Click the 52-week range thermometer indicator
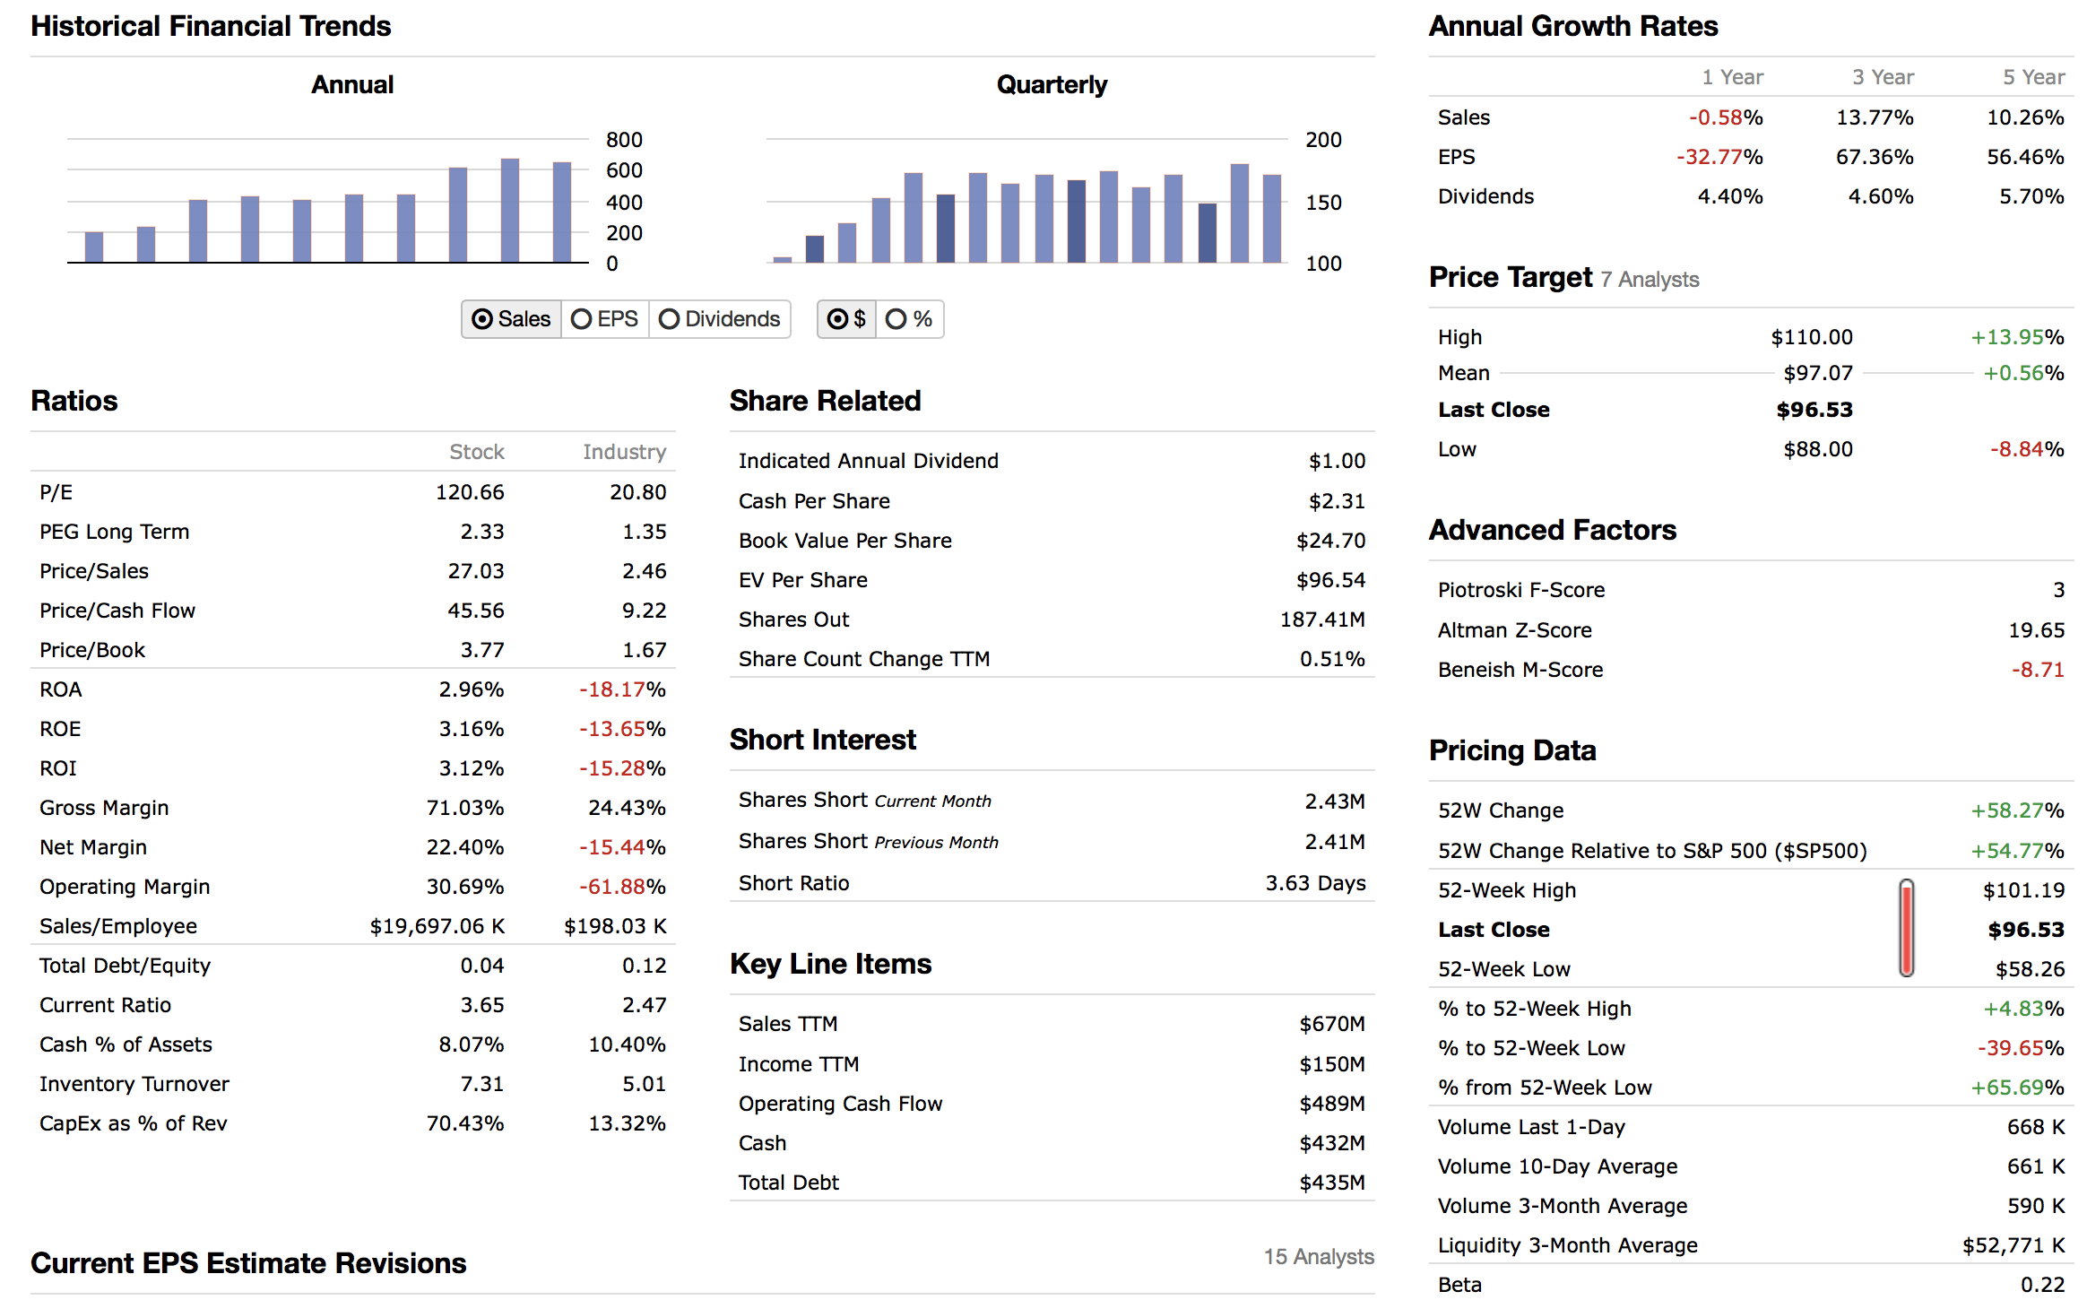The image size is (2087, 1300). pos(1906,928)
